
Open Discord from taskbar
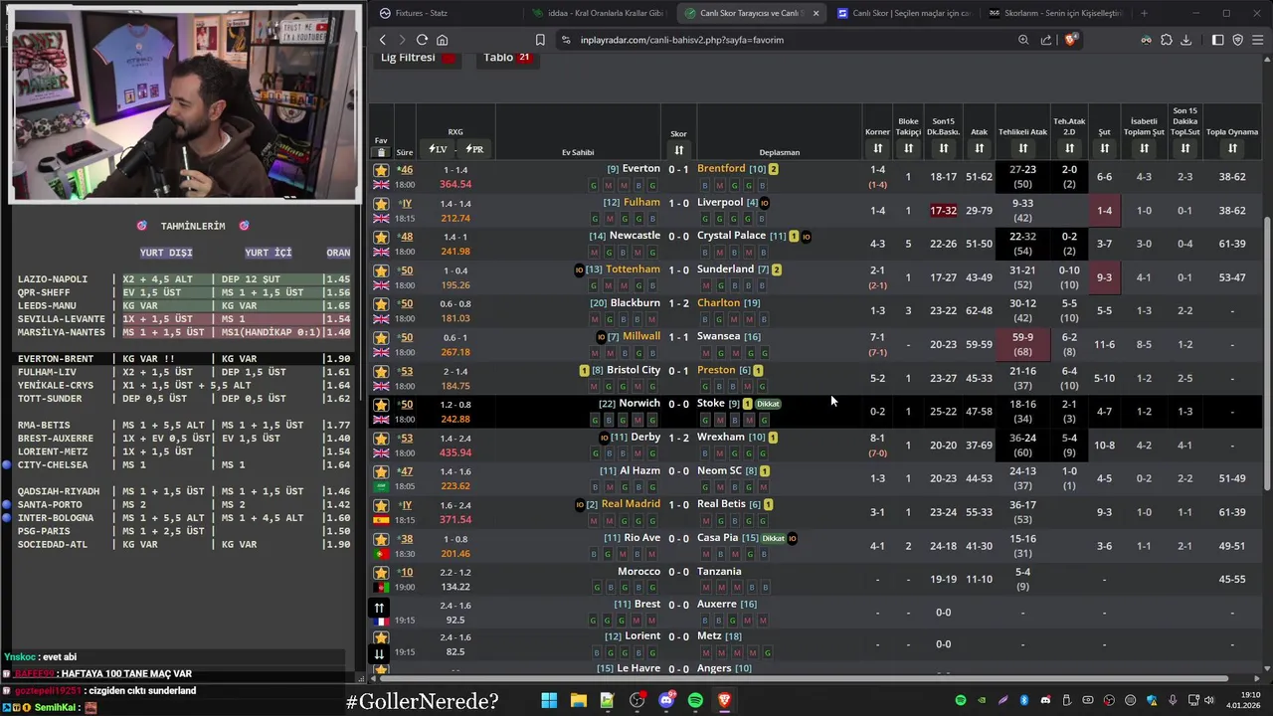tap(666, 700)
